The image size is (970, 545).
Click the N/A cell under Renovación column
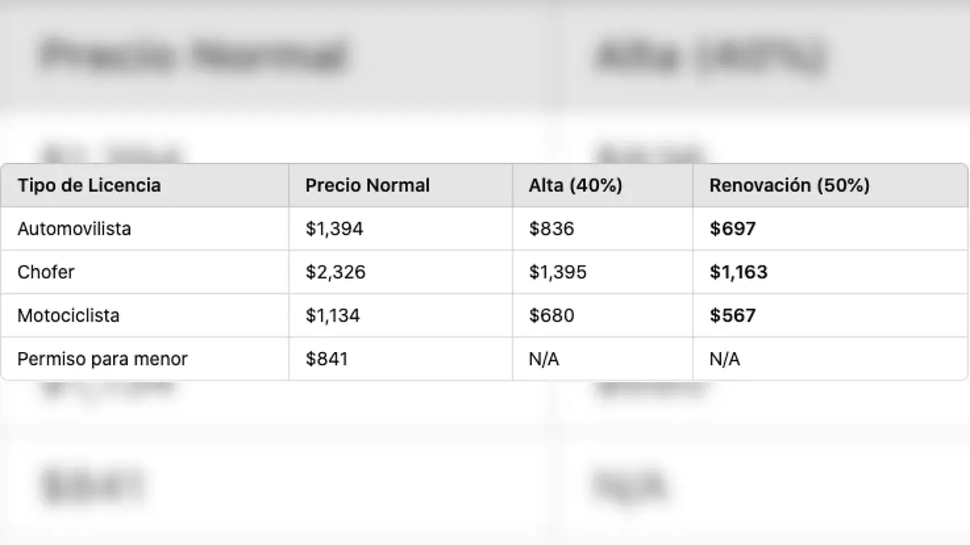pyautogui.click(x=724, y=358)
